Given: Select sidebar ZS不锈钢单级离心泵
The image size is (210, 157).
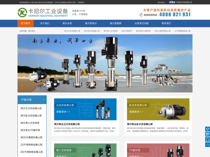Looking at the screenshot, I should coord(32,145).
